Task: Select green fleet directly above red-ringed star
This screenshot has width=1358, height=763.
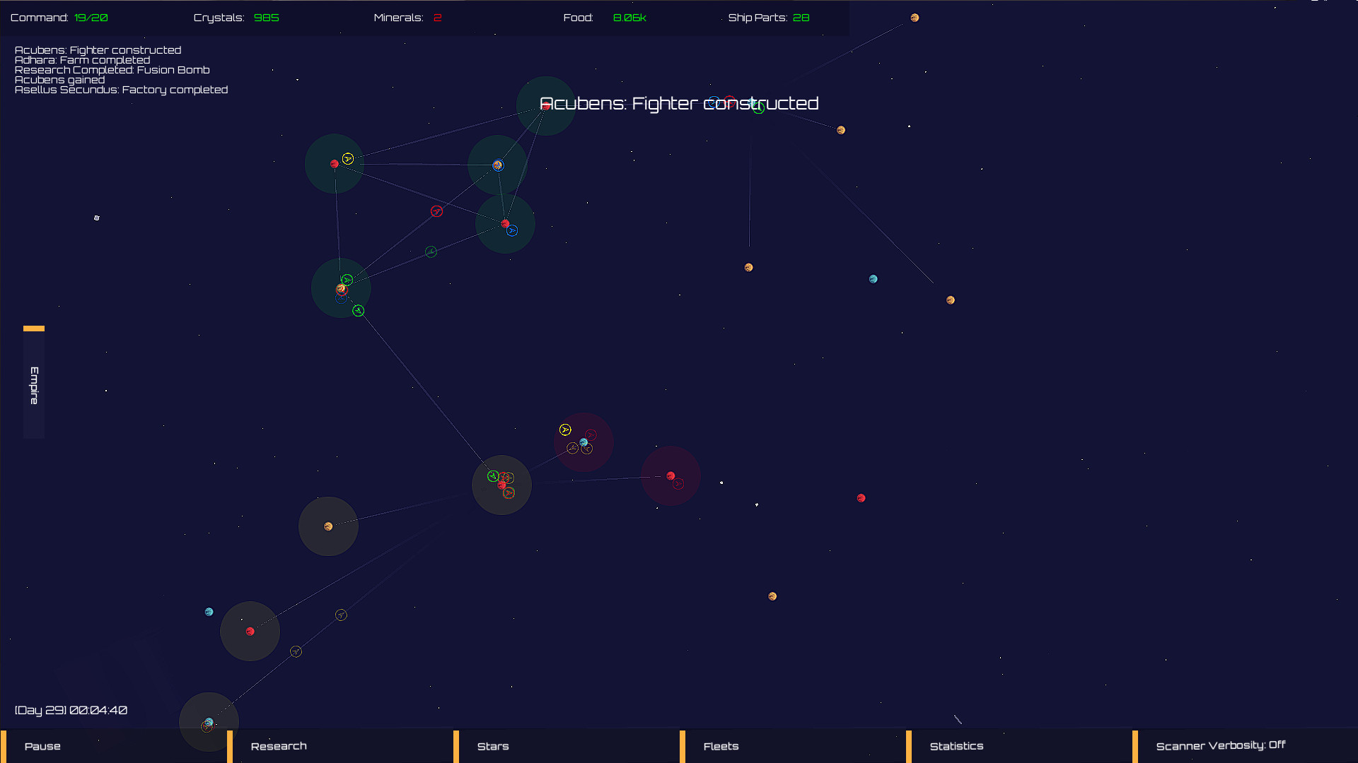Action: point(347,280)
